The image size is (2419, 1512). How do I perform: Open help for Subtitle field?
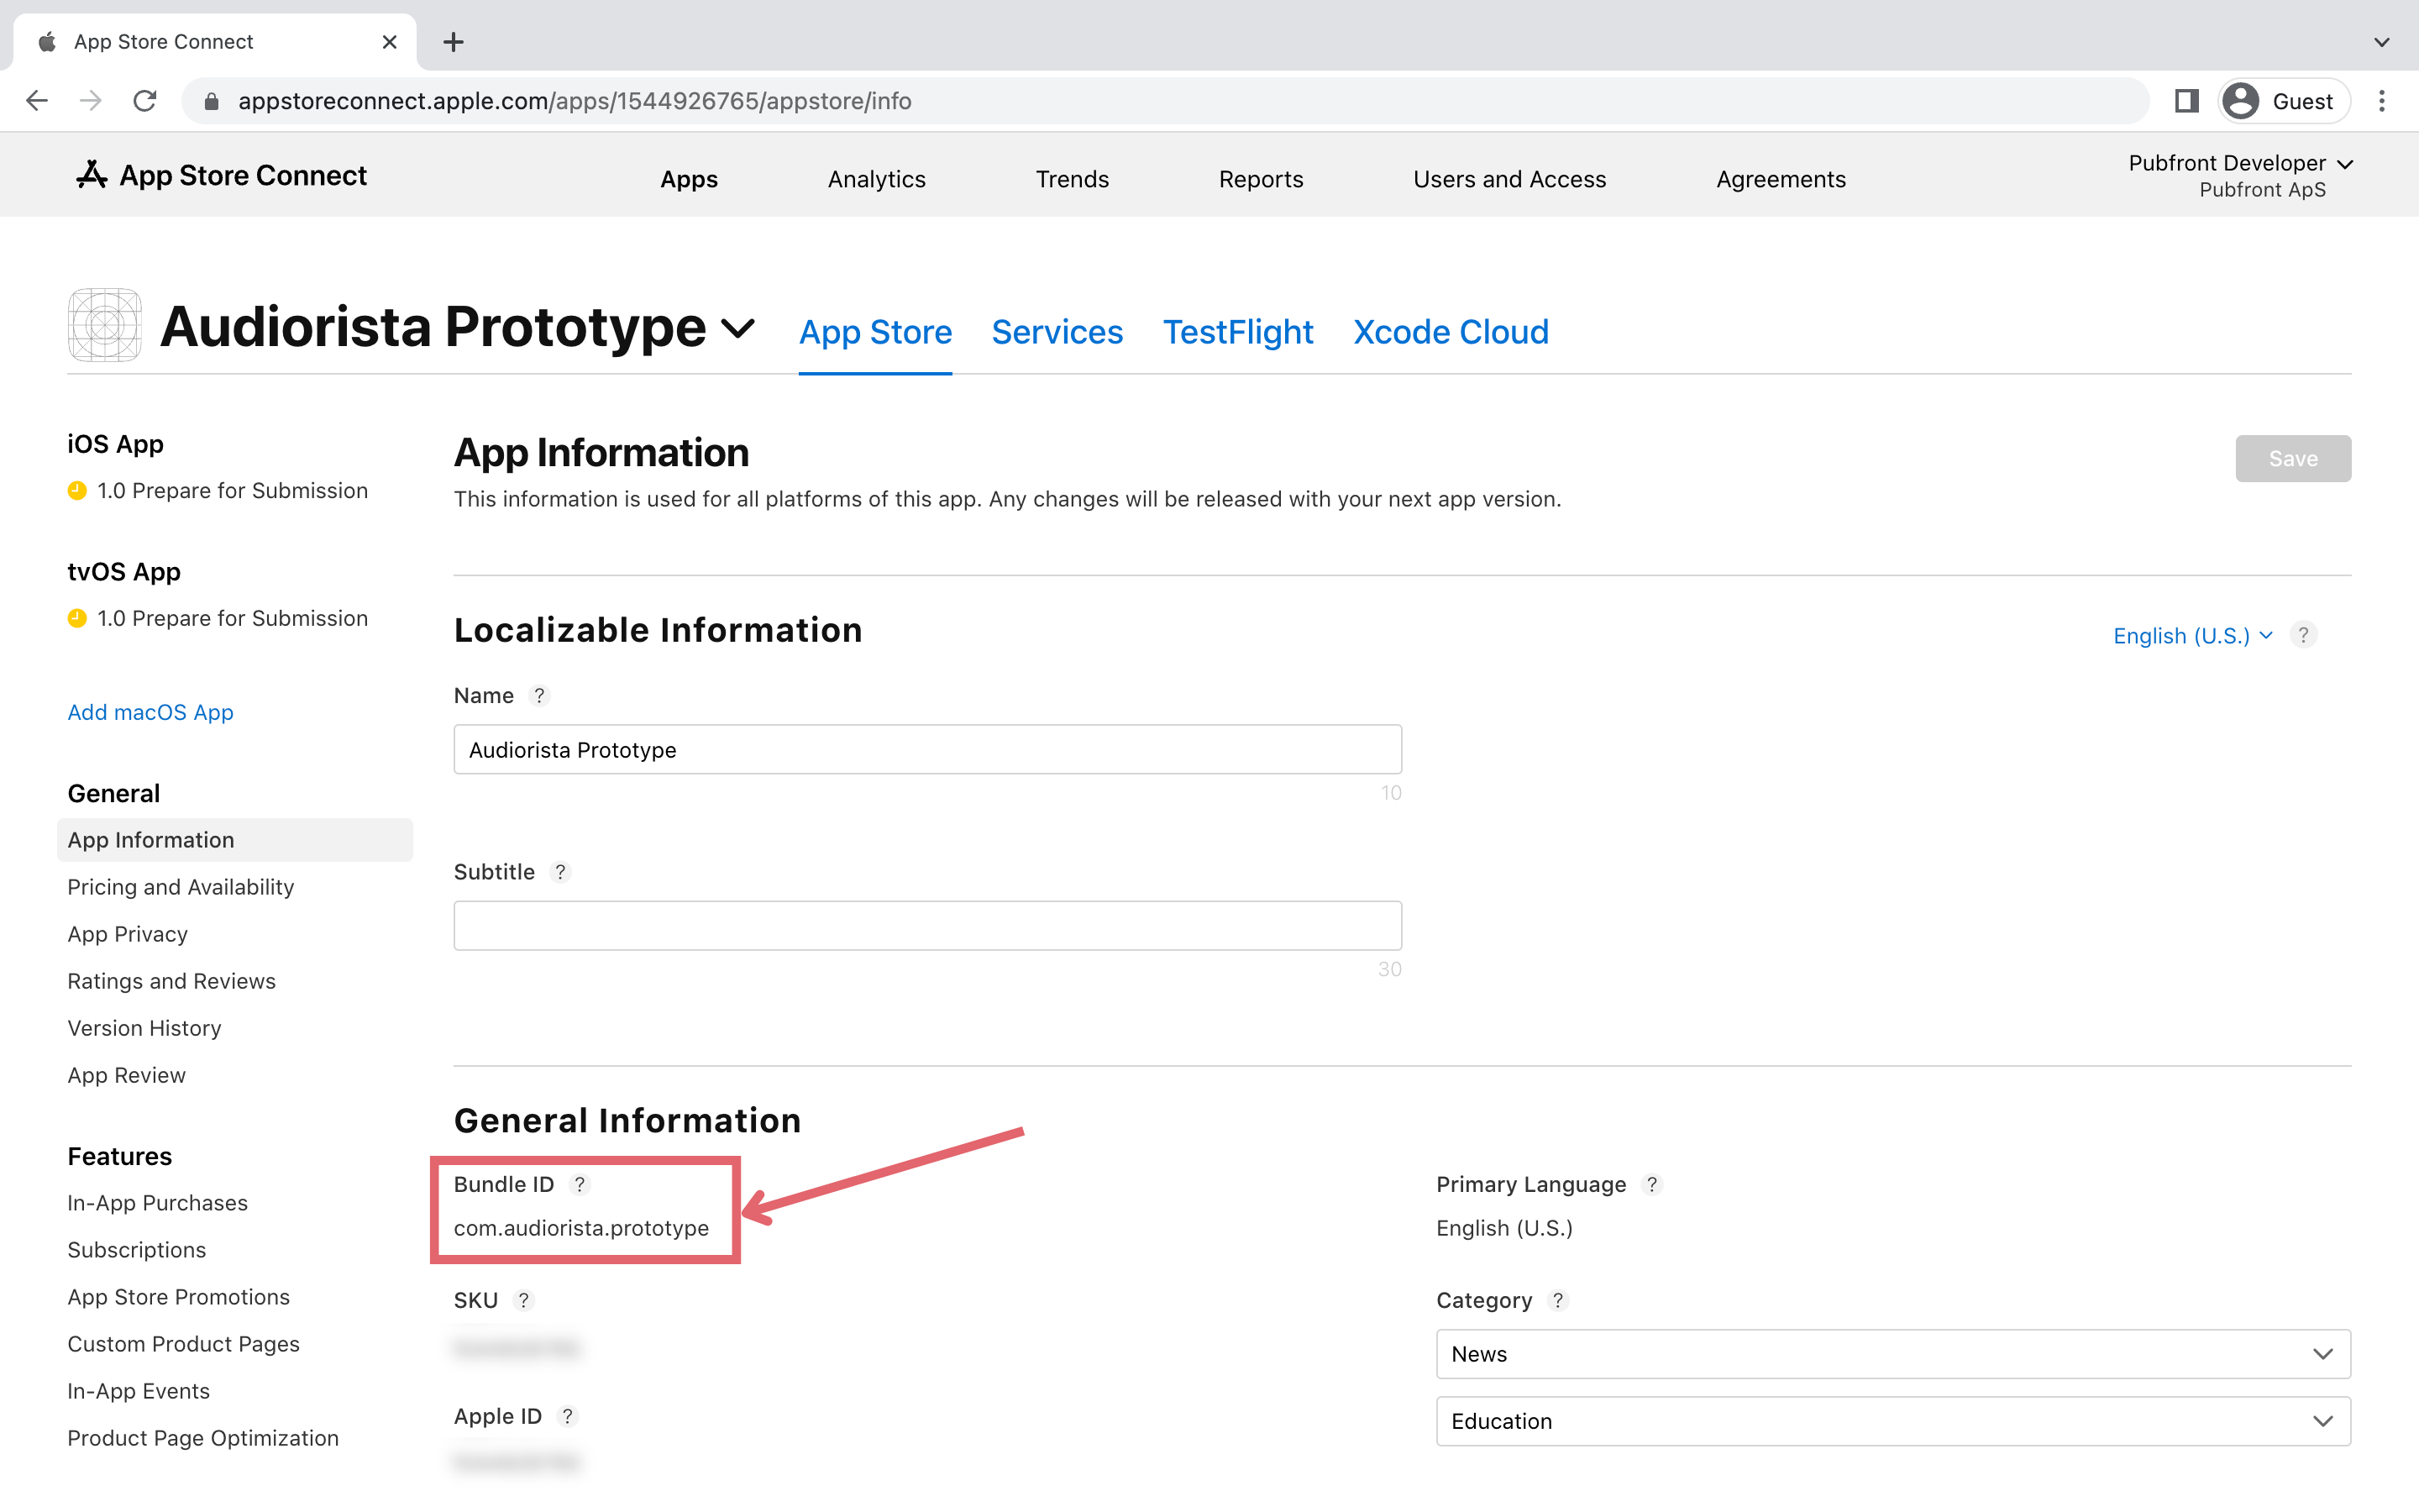[x=561, y=872]
